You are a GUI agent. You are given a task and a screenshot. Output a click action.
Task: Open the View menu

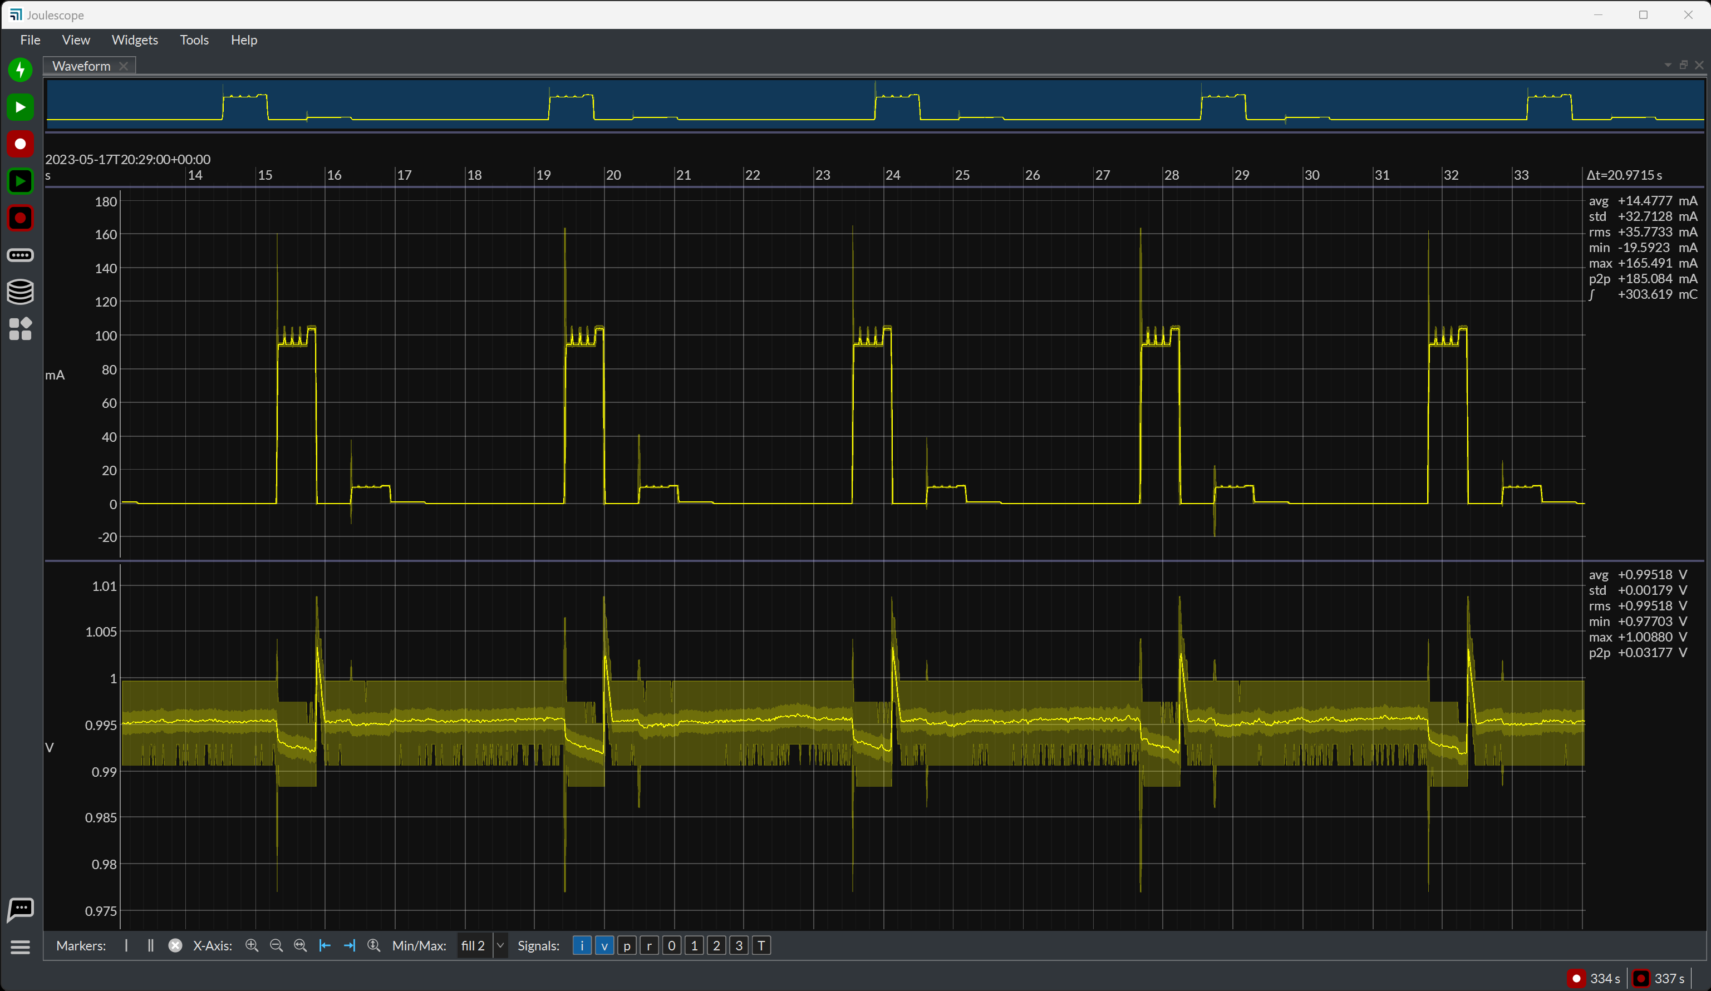click(x=76, y=40)
